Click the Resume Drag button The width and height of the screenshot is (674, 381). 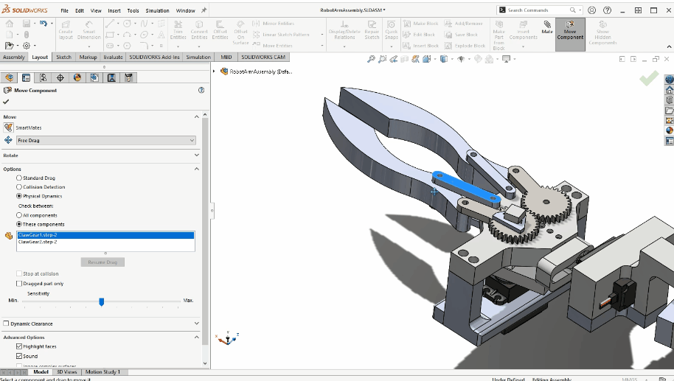pos(103,262)
